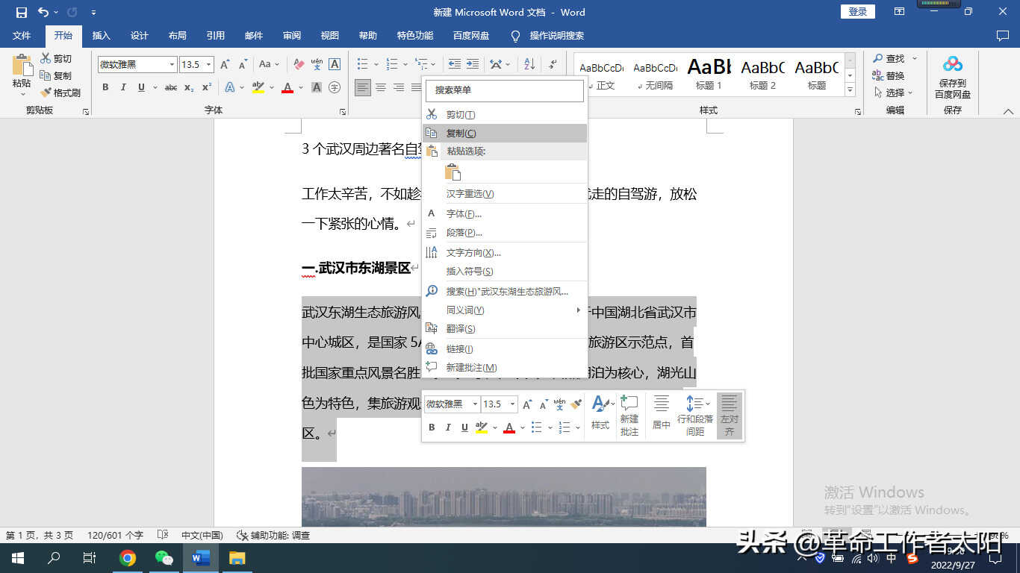Image resolution: width=1020 pixels, height=573 pixels.
Task: Open the Insert (插入) ribbon tab
Action: click(x=101, y=36)
